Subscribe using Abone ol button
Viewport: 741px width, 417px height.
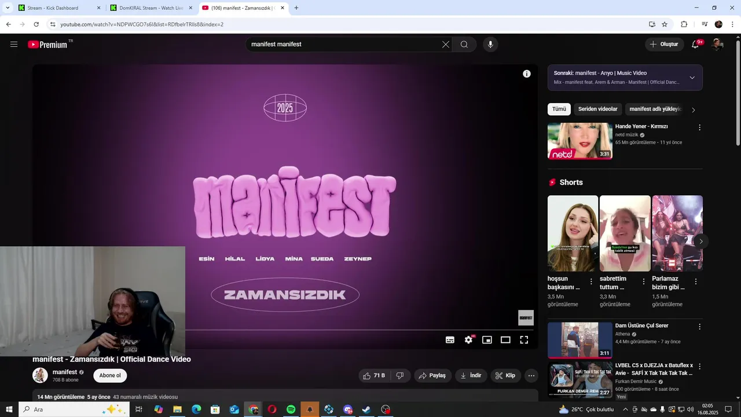pos(110,375)
